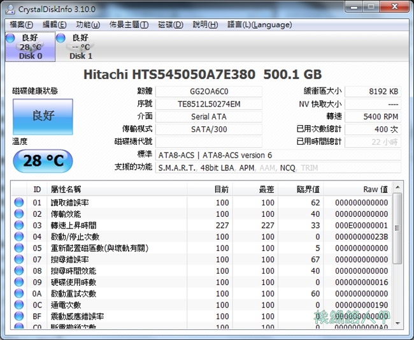The image size is (414, 340).
Task: Open the 語言(L)(Language) menu
Action: point(259,25)
